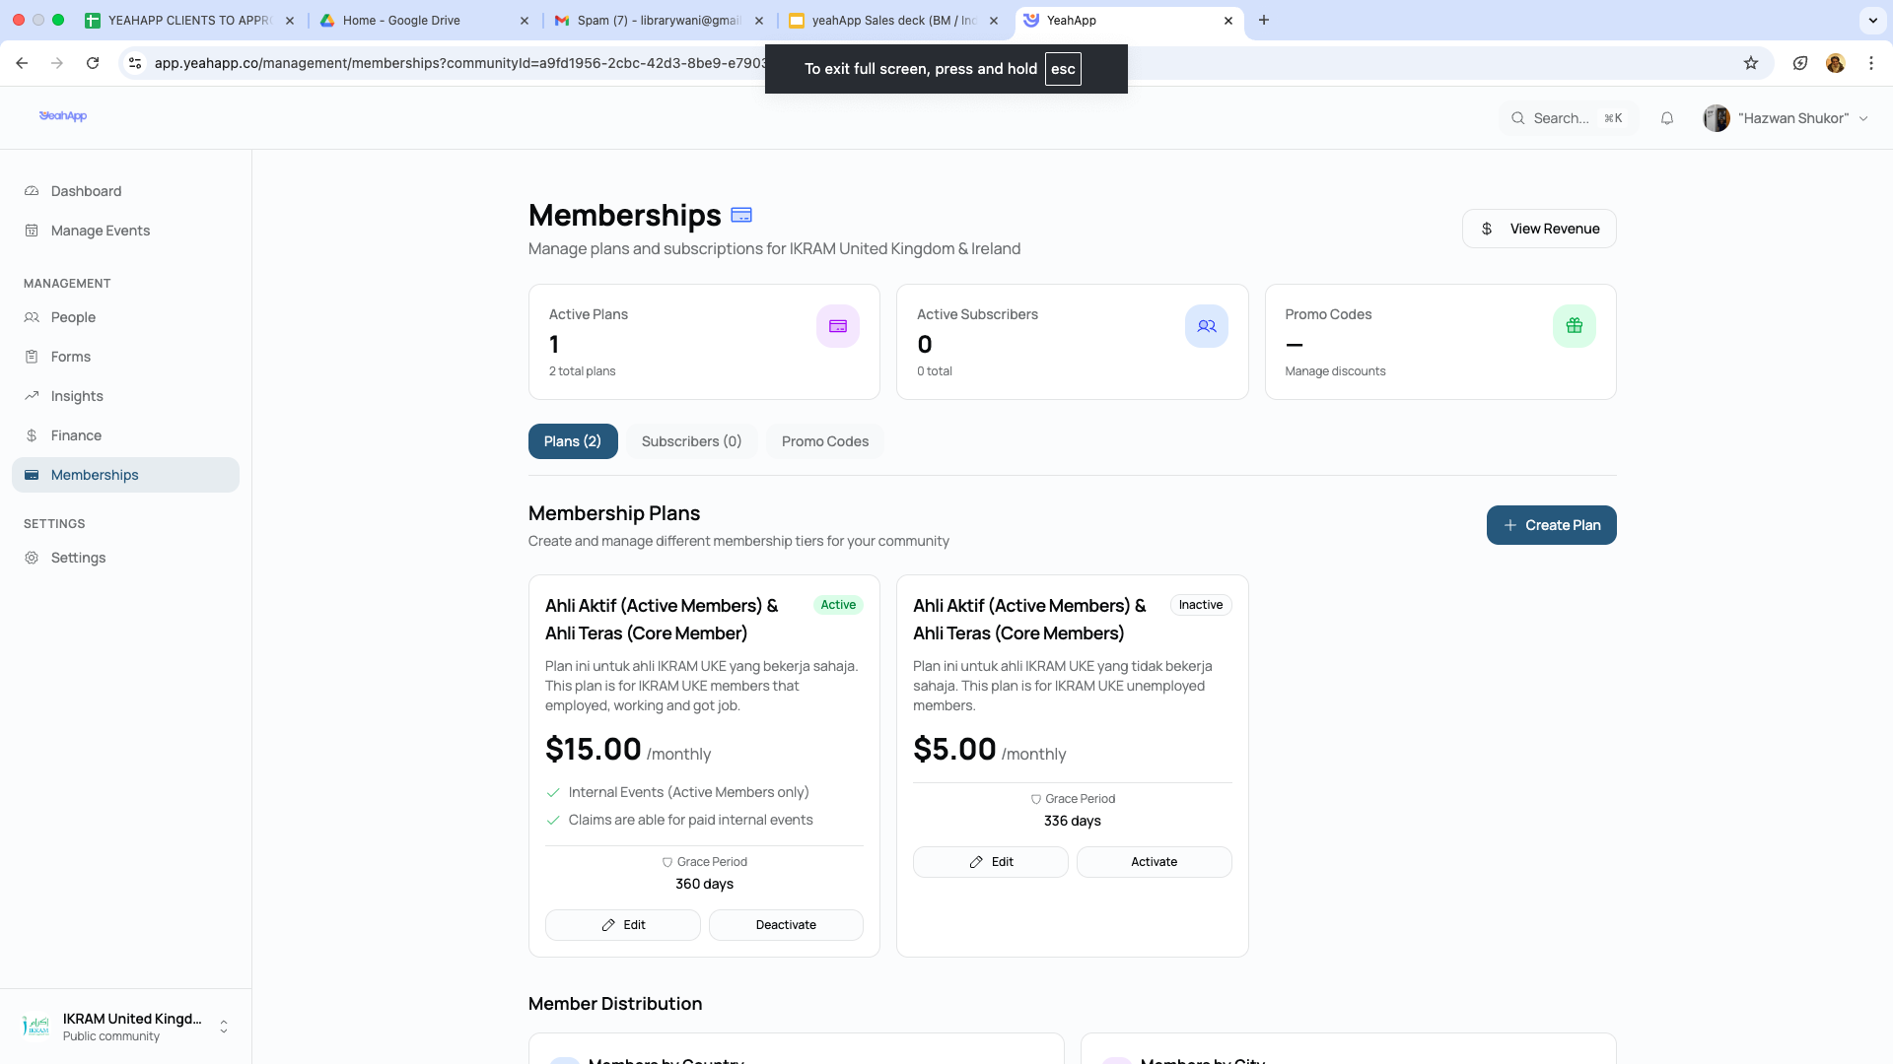Screen dimensions: 1893x1064
Task: Bookmark page with star icon
Action: coord(1750,63)
